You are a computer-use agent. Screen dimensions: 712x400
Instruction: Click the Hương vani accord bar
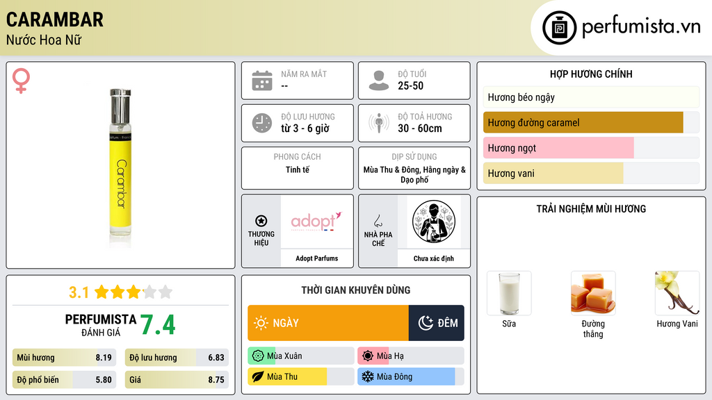pyautogui.click(x=591, y=173)
